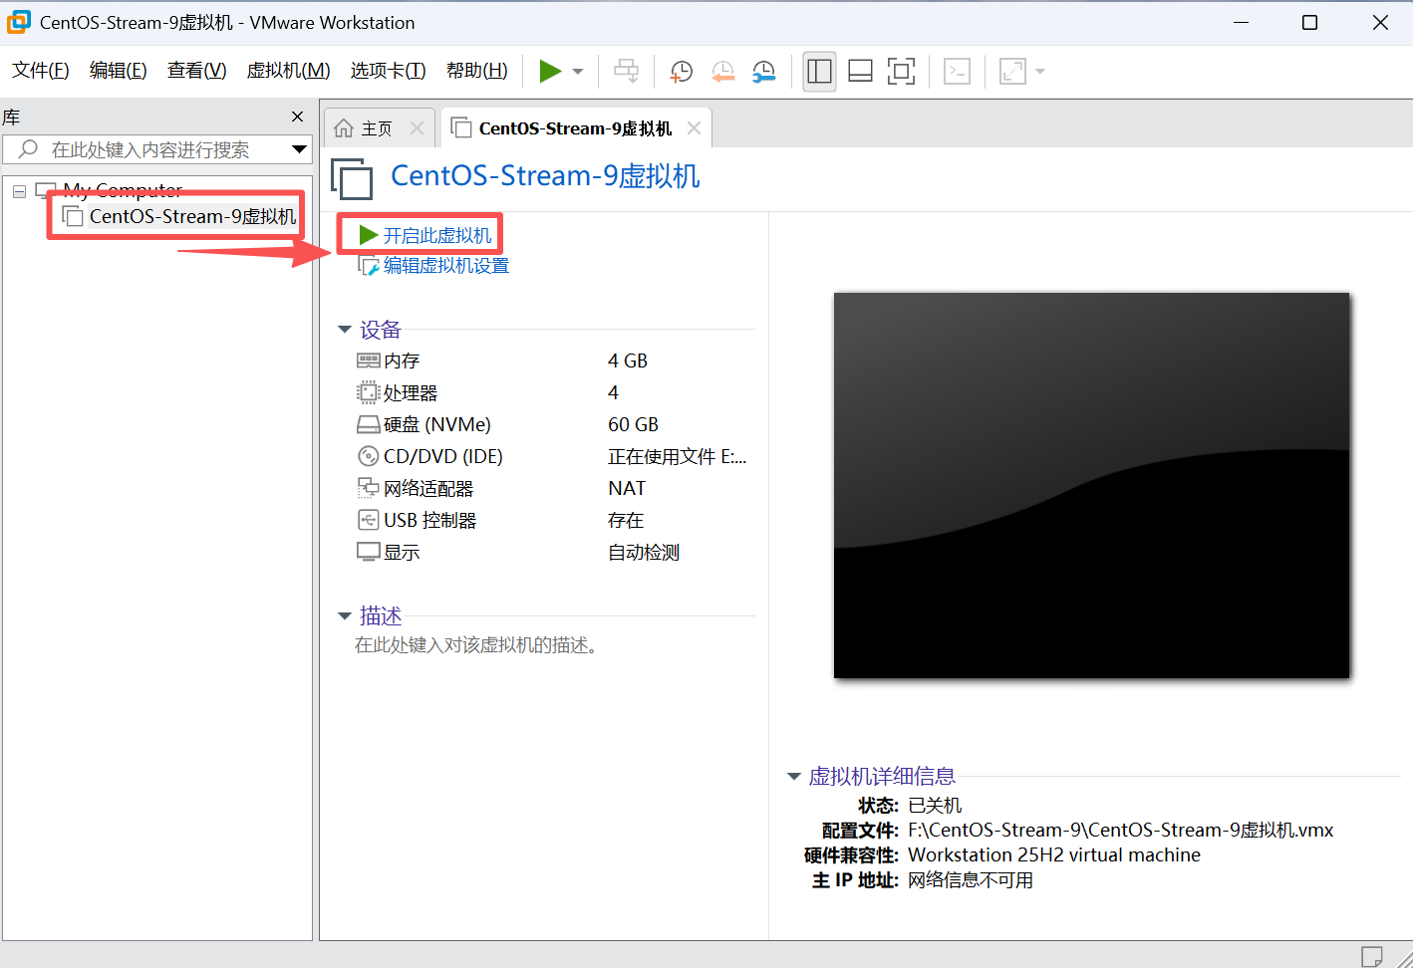
Task: Toggle the library sidebar view icon
Action: [819, 71]
